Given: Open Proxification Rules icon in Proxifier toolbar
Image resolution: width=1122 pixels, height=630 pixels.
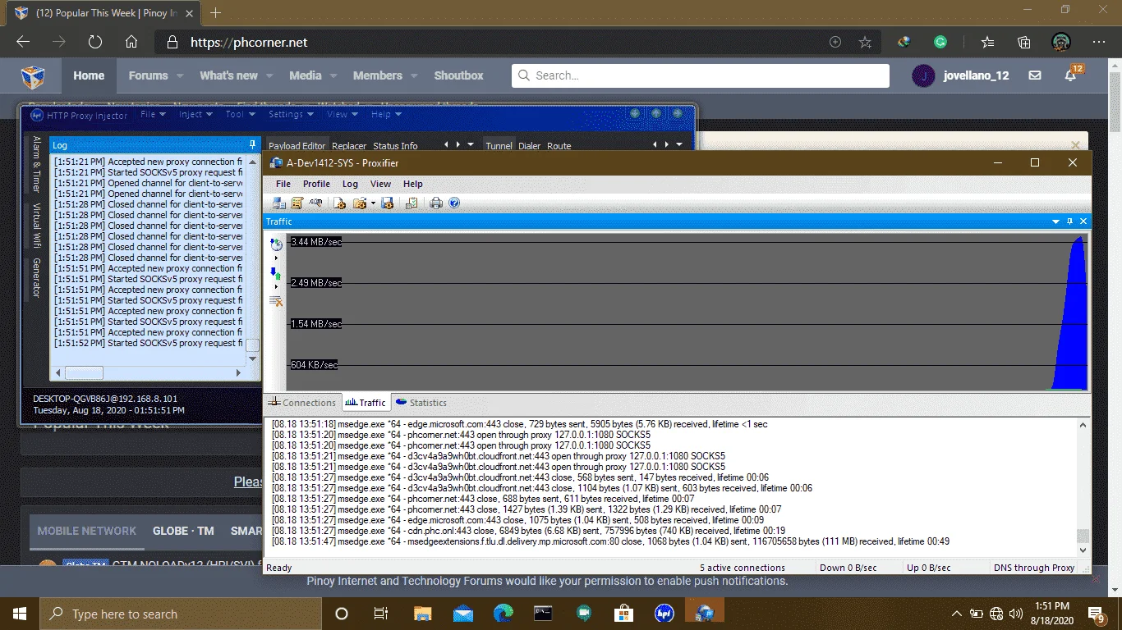Looking at the screenshot, I should (297, 203).
